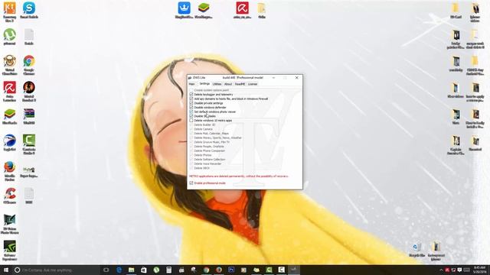Switch to Chrome in the taskbar
This screenshot has height=275, width=490.
click(x=206, y=270)
